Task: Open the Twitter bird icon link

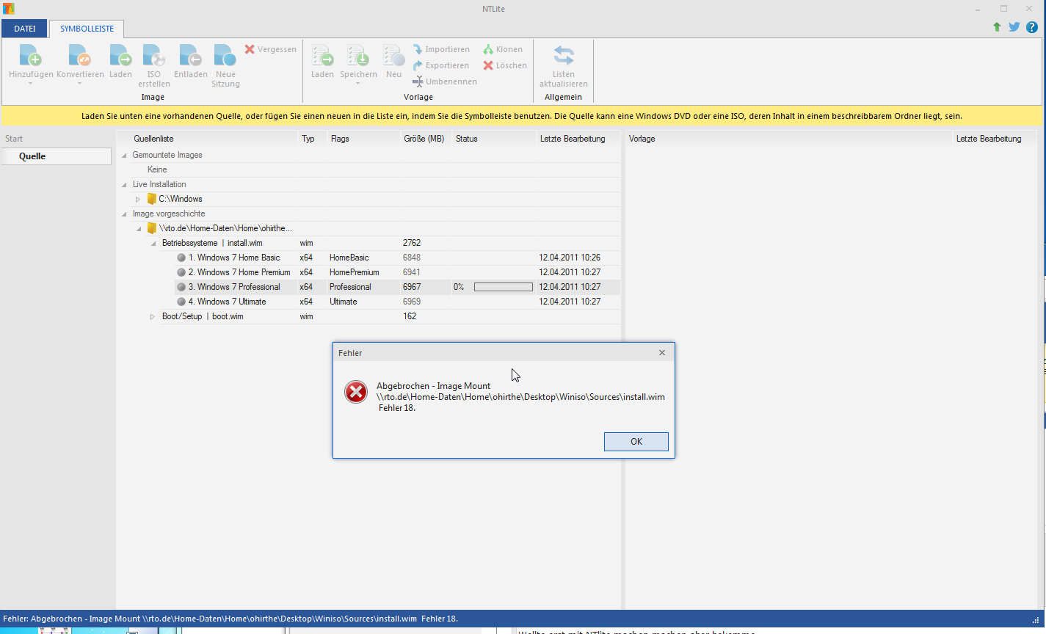Action: click(x=1014, y=27)
